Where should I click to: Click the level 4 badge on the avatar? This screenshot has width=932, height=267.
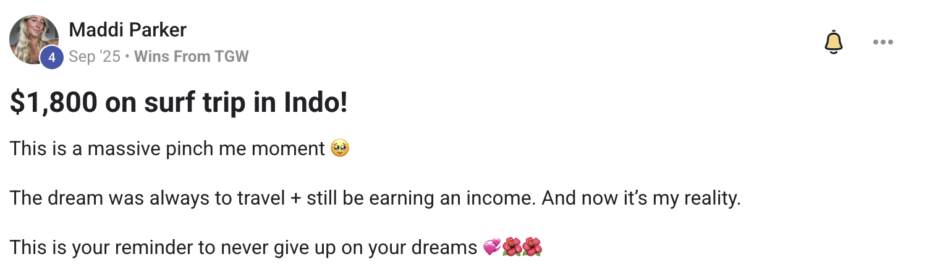click(52, 57)
